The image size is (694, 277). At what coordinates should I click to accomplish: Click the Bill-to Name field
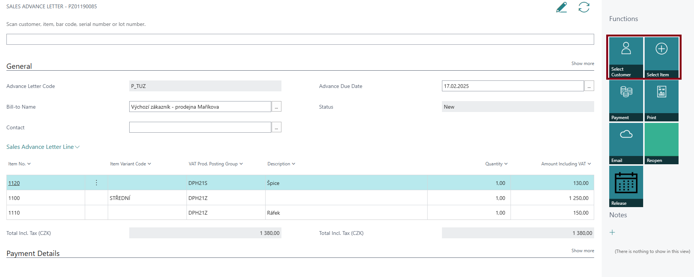[x=200, y=107]
